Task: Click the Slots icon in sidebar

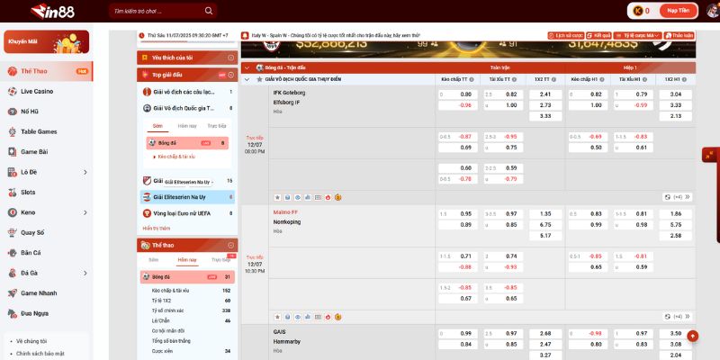Action: [13, 192]
